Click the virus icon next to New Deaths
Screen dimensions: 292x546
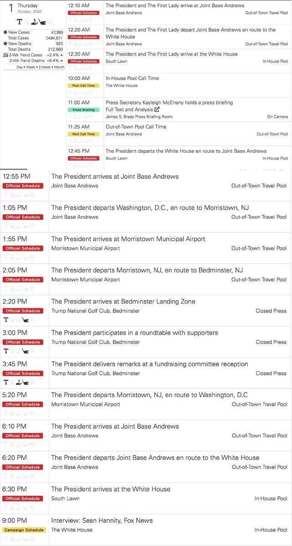click(x=5, y=43)
